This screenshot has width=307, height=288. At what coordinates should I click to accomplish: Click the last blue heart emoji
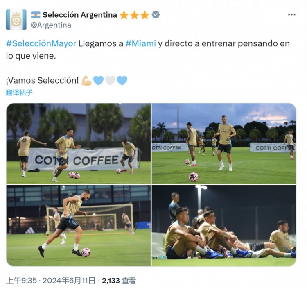122,81
